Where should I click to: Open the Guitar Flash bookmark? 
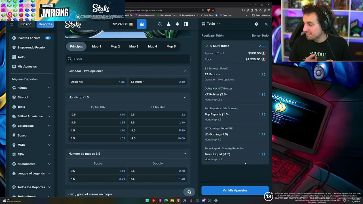coord(207,15)
